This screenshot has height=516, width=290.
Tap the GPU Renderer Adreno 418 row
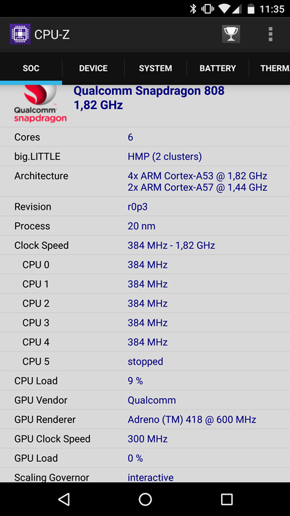[x=145, y=419]
